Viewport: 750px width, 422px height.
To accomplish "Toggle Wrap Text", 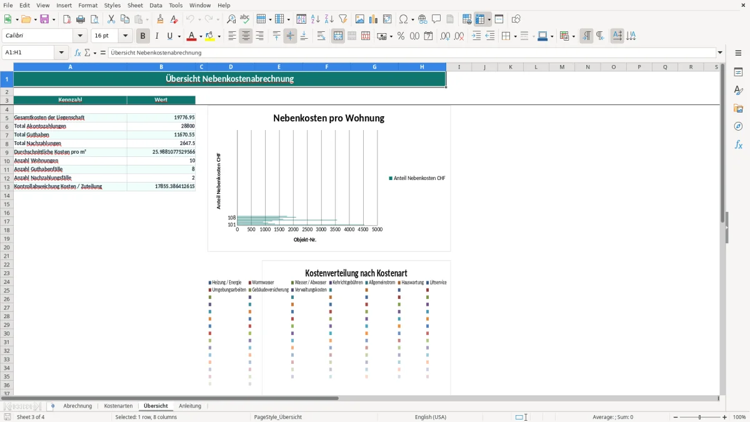I will point(321,36).
